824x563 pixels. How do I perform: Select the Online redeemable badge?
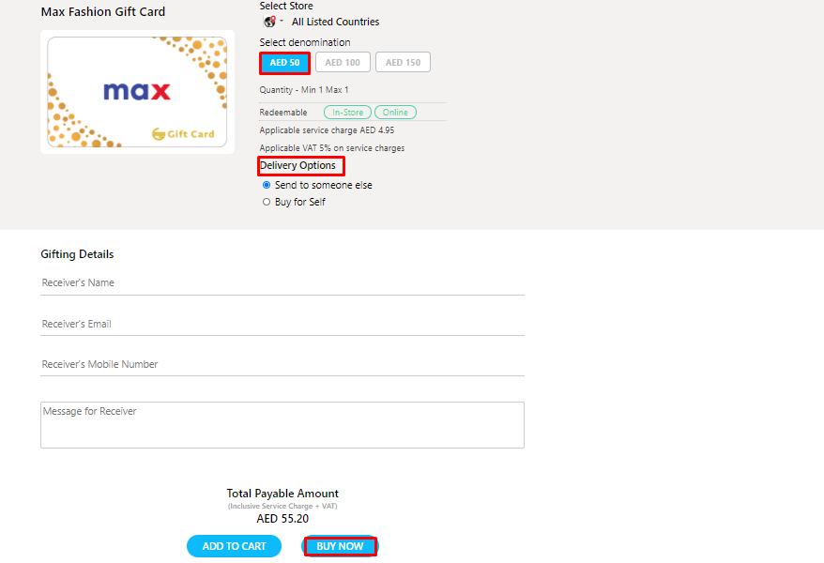pos(395,112)
